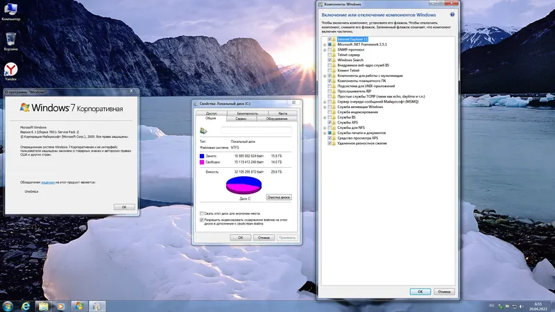
Task: Click the network icon in system tray
Action: click(514, 306)
